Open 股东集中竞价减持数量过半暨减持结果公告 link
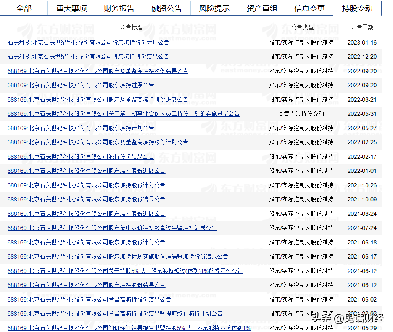The image size is (393, 332). 112,228
